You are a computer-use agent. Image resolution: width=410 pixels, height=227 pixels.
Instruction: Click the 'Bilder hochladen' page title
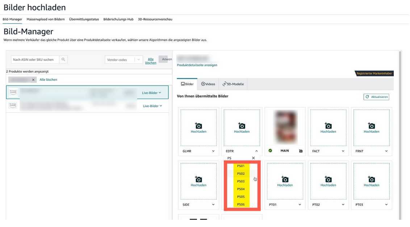[34, 7]
